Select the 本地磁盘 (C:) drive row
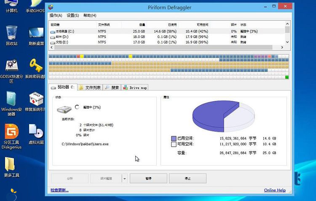The image size is (316, 201). pos(167,31)
